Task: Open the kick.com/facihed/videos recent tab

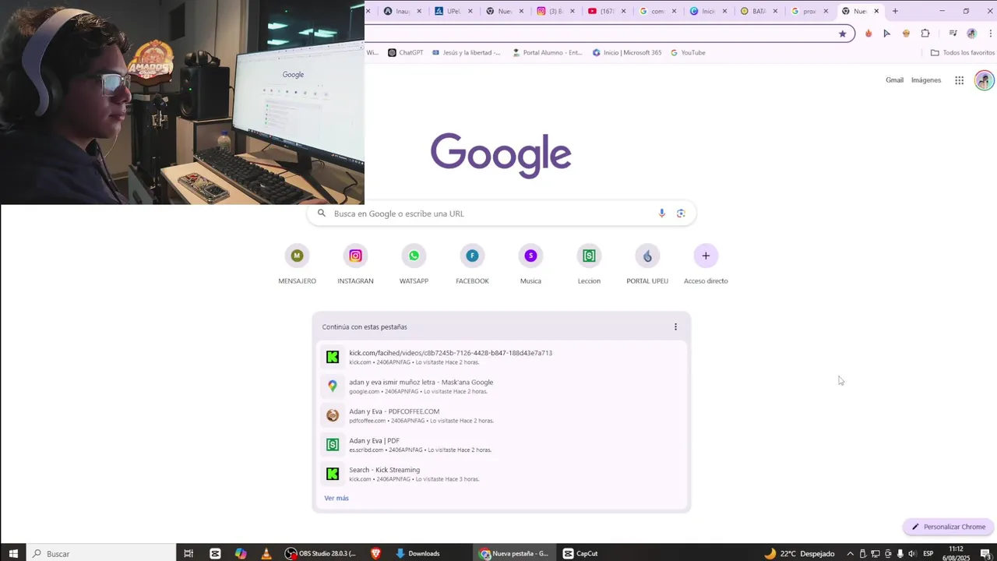Action: (x=501, y=357)
